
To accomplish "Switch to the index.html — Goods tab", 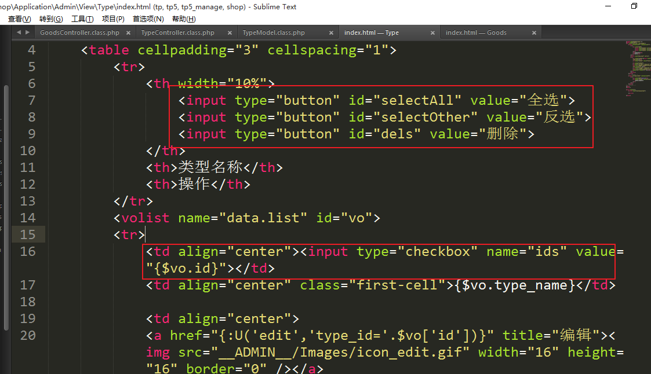I will click(x=476, y=33).
